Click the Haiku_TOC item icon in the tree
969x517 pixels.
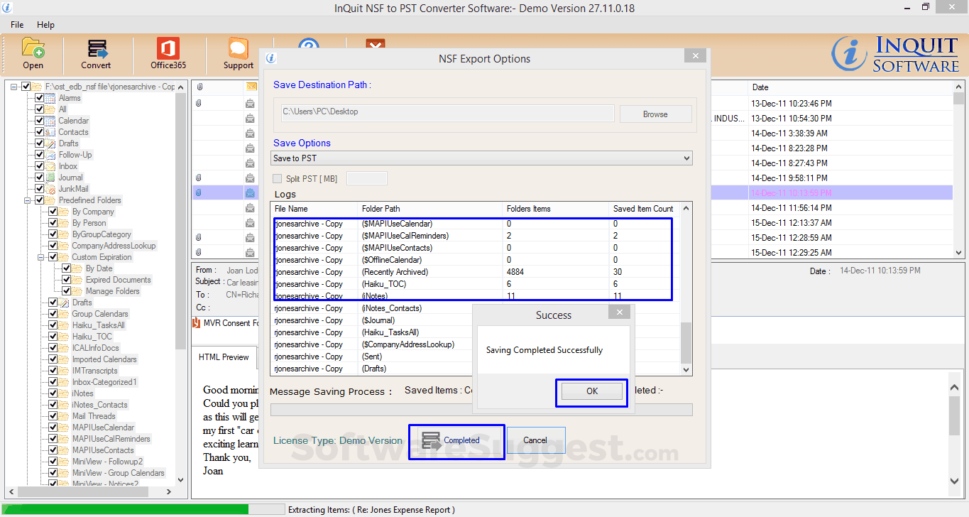[x=64, y=337]
